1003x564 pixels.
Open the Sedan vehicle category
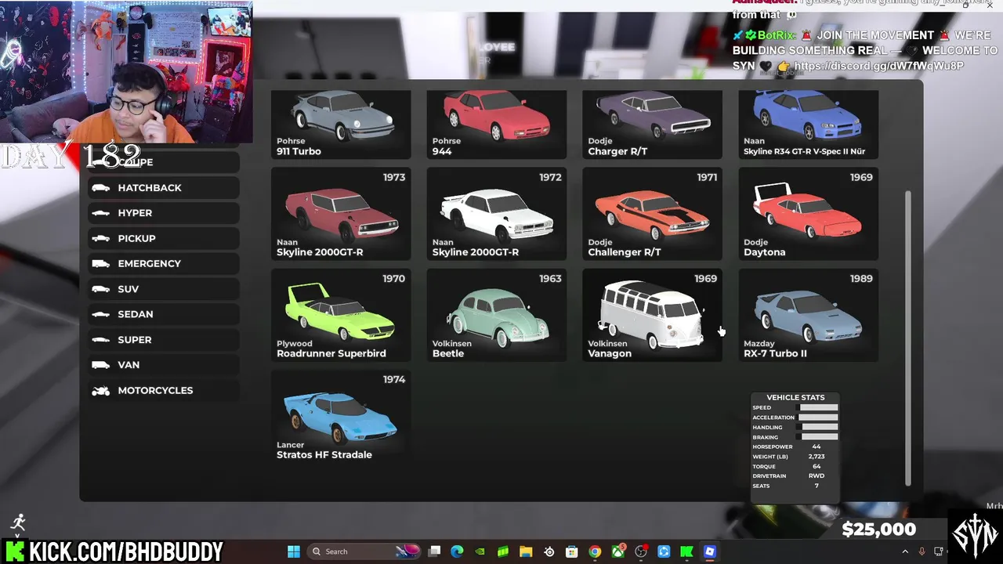click(x=164, y=314)
